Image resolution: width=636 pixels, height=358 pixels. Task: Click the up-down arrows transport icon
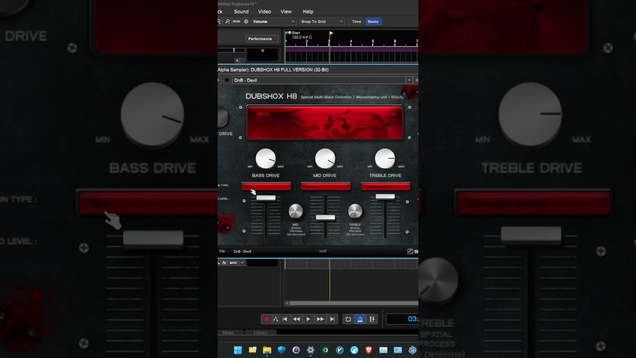click(372, 319)
